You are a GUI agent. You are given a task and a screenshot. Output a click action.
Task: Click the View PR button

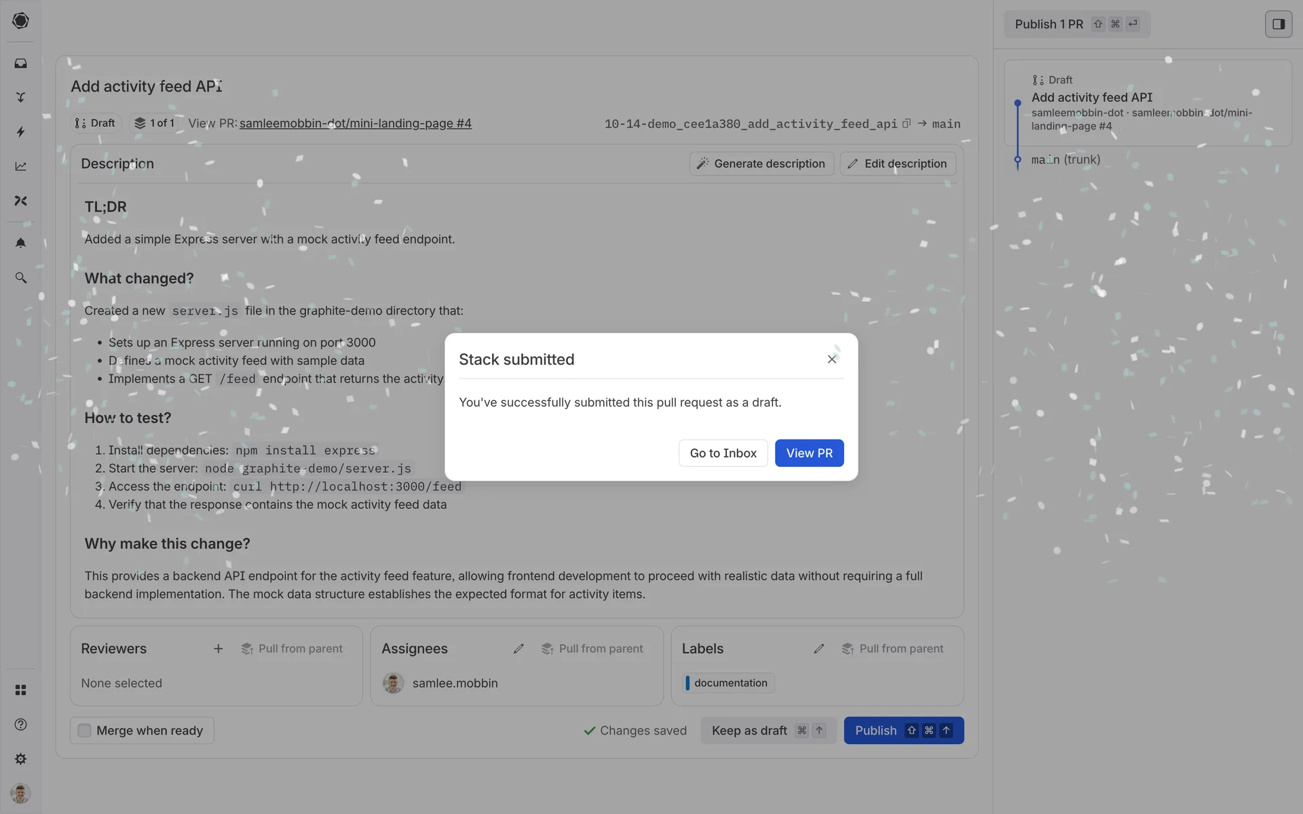click(x=809, y=453)
